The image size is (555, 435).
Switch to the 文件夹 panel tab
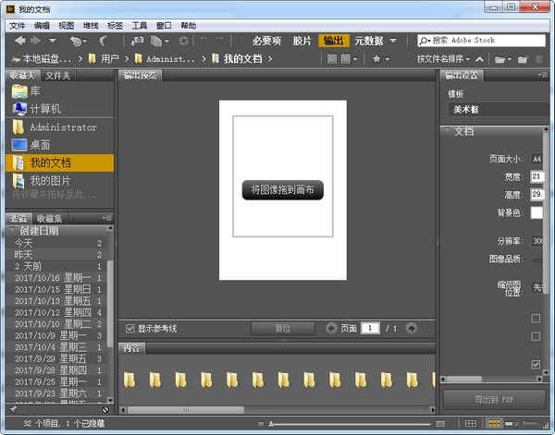(x=58, y=76)
